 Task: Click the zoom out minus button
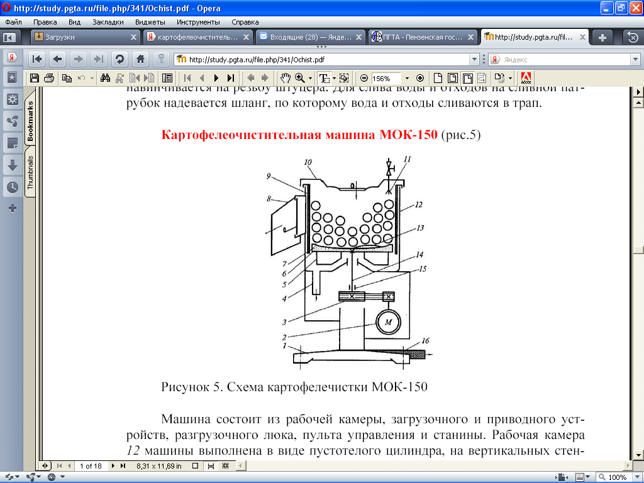point(364,78)
